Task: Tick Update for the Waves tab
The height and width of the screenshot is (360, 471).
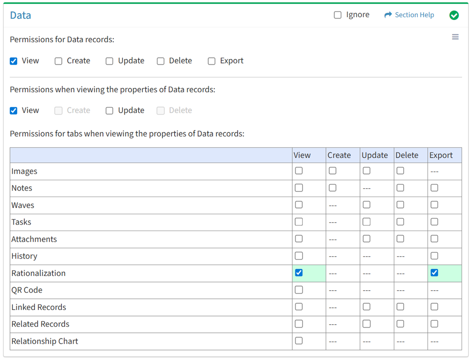Action: click(x=367, y=205)
